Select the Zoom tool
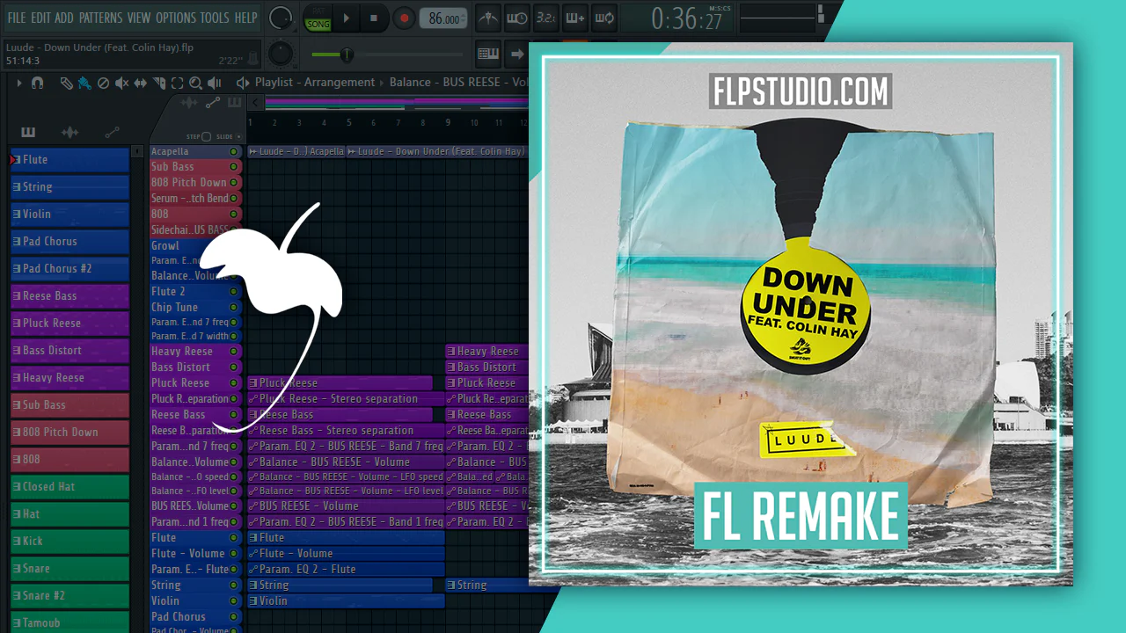The image size is (1126, 633). [195, 83]
